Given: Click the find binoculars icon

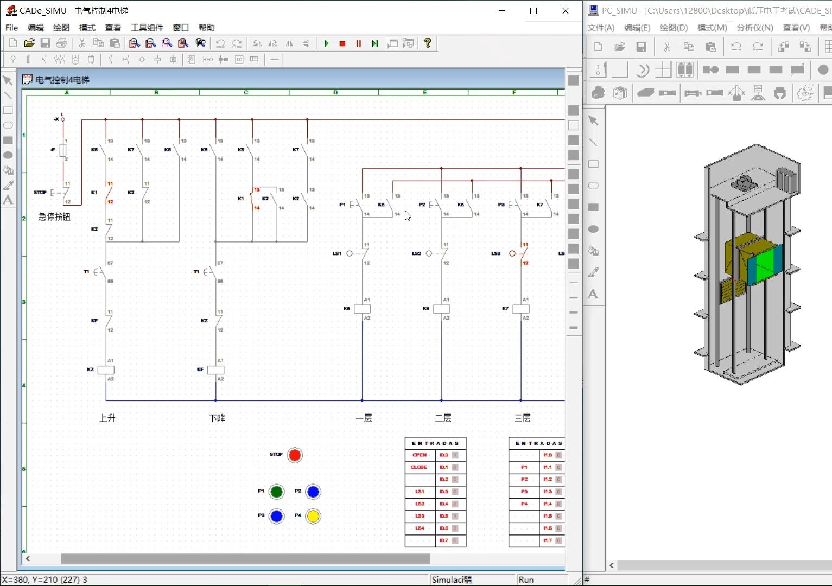Looking at the screenshot, I should 200,43.
